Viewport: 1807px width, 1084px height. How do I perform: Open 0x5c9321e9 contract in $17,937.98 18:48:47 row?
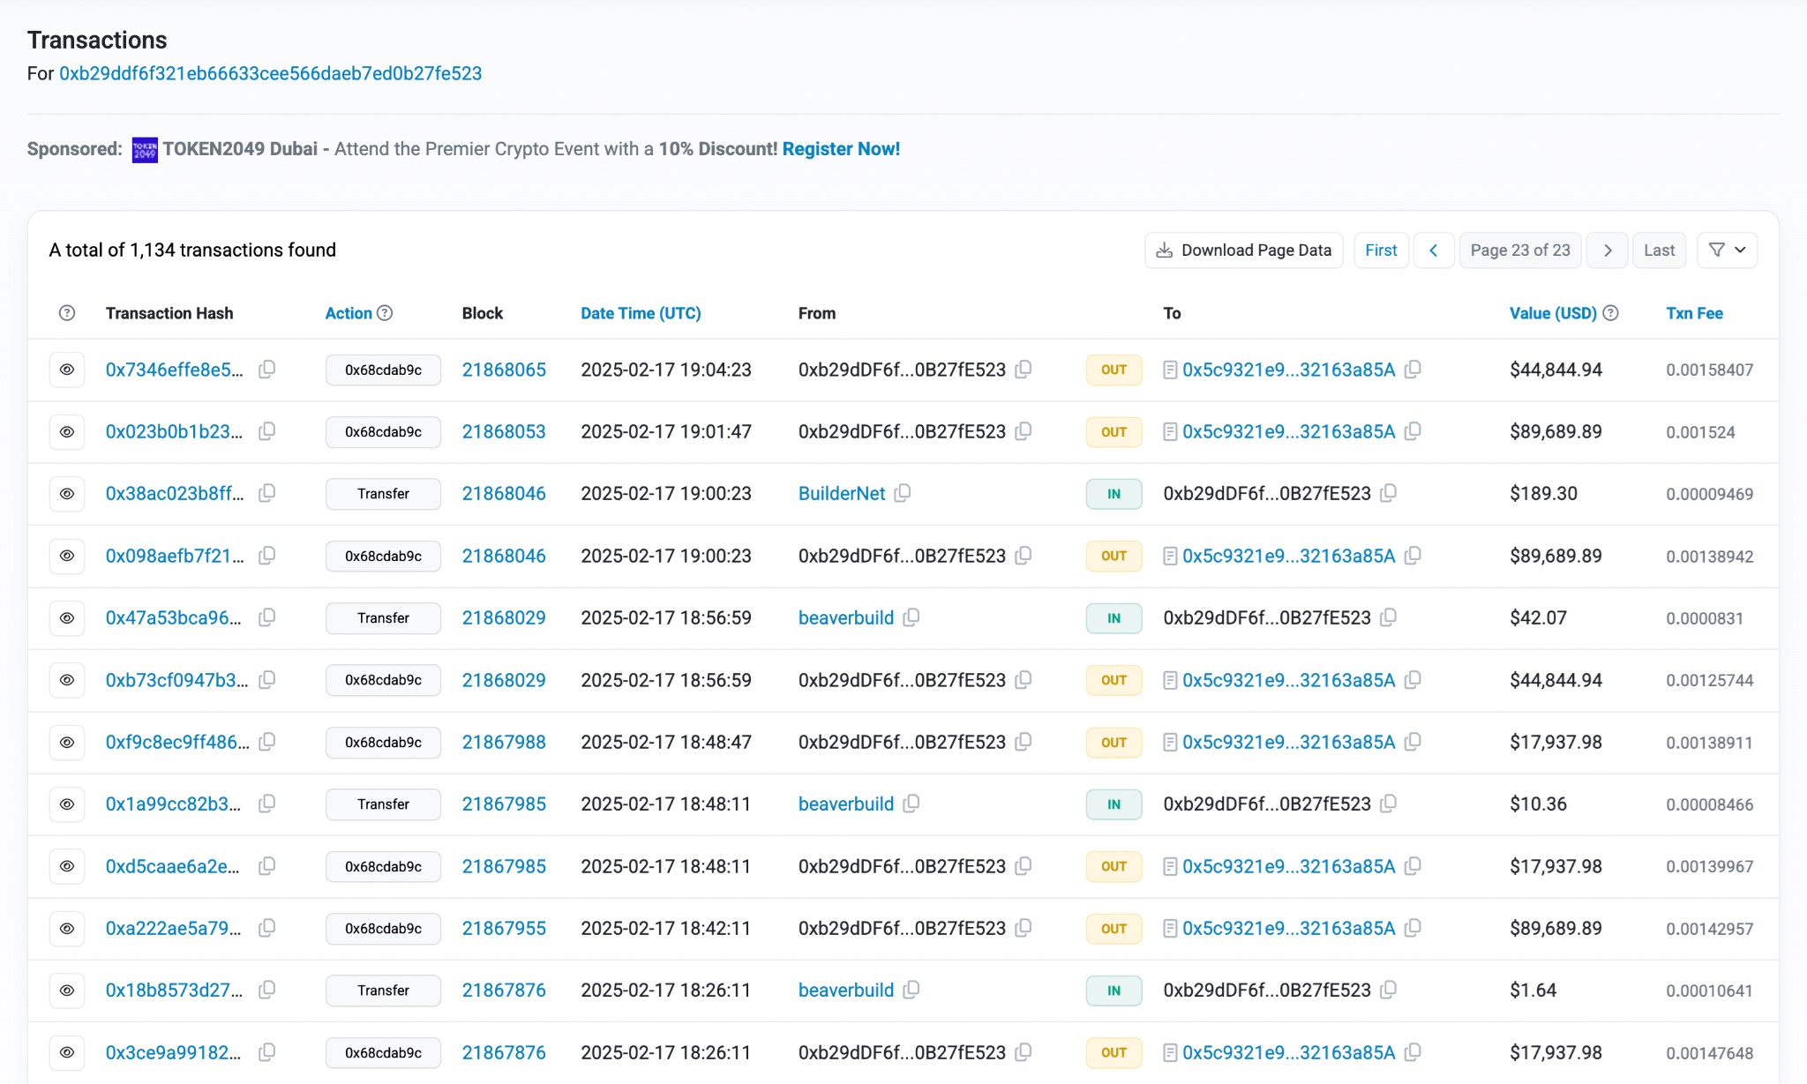(1289, 742)
